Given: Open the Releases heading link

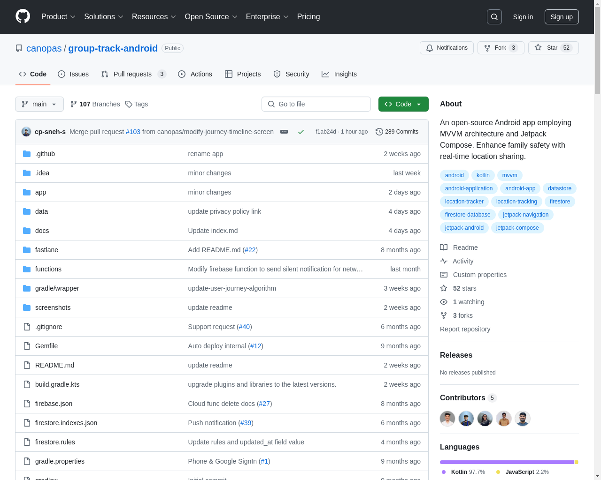Looking at the screenshot, I should point(456,355).
